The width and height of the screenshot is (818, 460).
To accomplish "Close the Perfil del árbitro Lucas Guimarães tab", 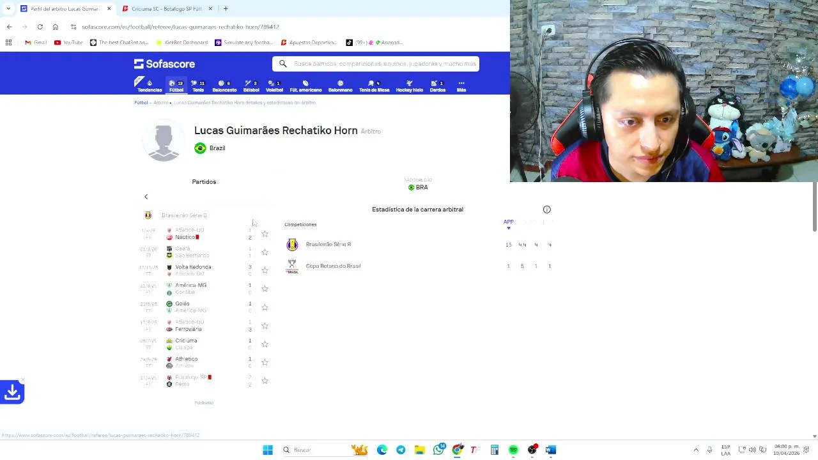I will pyautogui.click(x=109, y=9).
